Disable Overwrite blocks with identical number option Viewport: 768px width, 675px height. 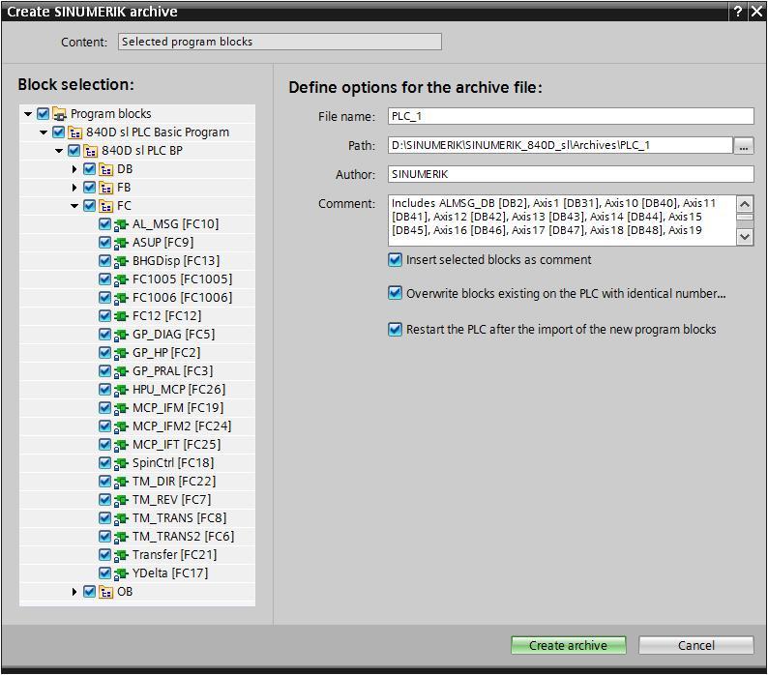pyautogui.click(x=395, y=293)
